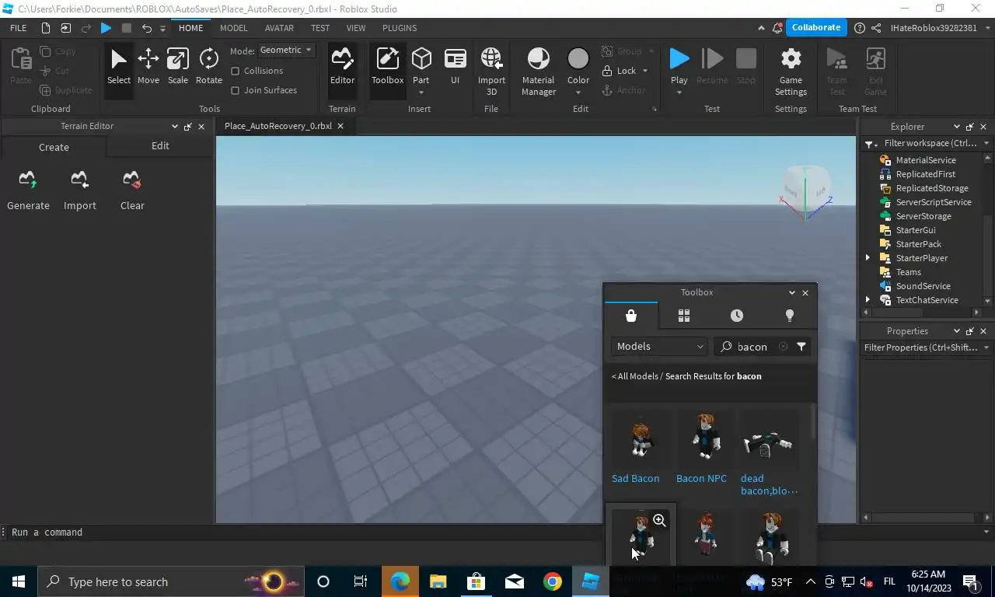Open the Help question mark icon
995x597 pixels.
click(859, 28)
